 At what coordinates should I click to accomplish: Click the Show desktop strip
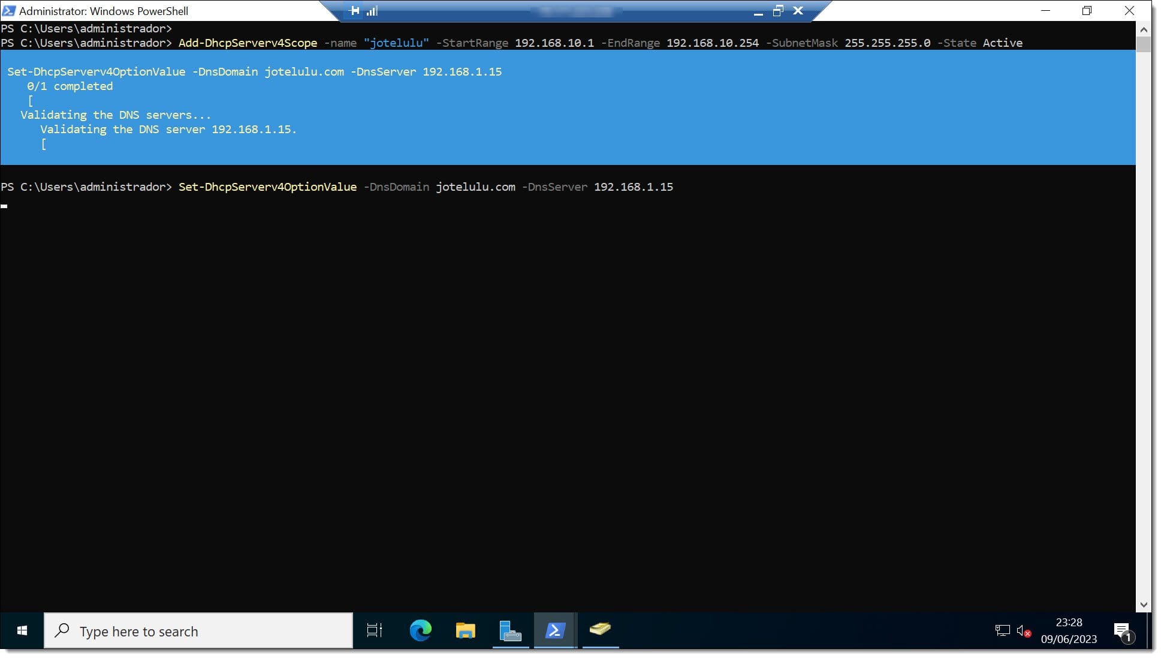1148,630
